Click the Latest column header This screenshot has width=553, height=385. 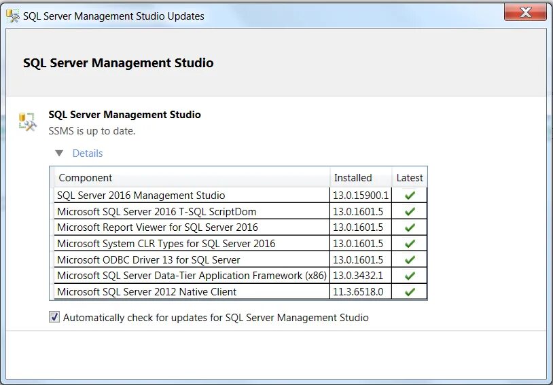click(x=410, y=178)
